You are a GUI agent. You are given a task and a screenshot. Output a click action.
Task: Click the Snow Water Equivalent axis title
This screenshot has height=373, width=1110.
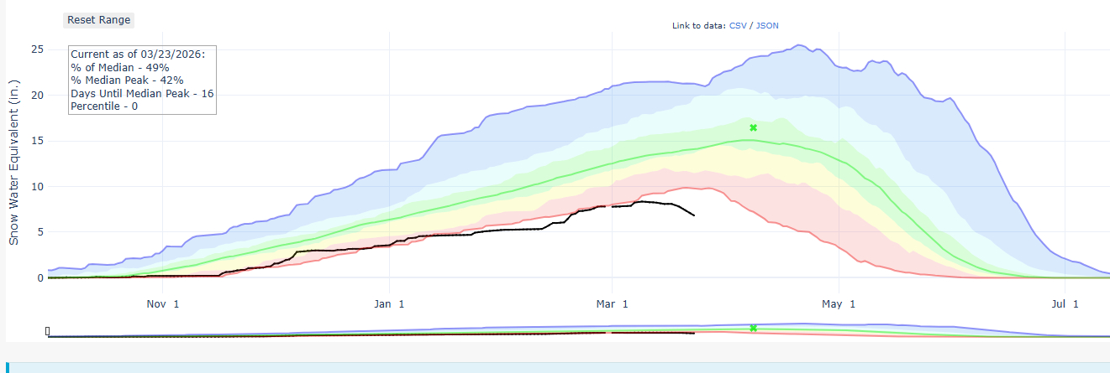[x=14, y=163]
